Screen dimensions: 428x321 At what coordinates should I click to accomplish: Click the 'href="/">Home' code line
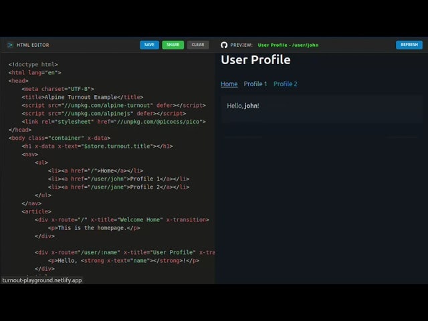pyautogui.click(x=96, y=171)
